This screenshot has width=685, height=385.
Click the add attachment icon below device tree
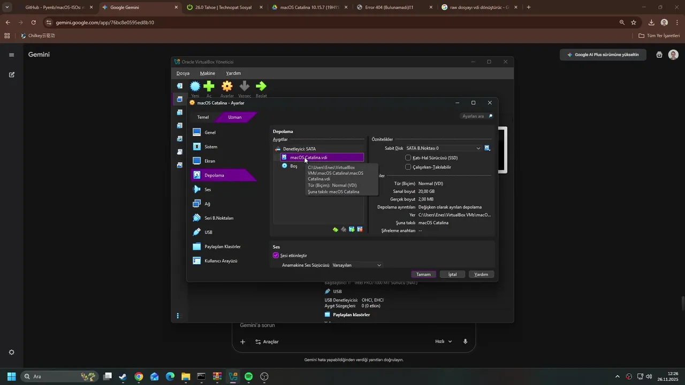[x=352, y=229]
